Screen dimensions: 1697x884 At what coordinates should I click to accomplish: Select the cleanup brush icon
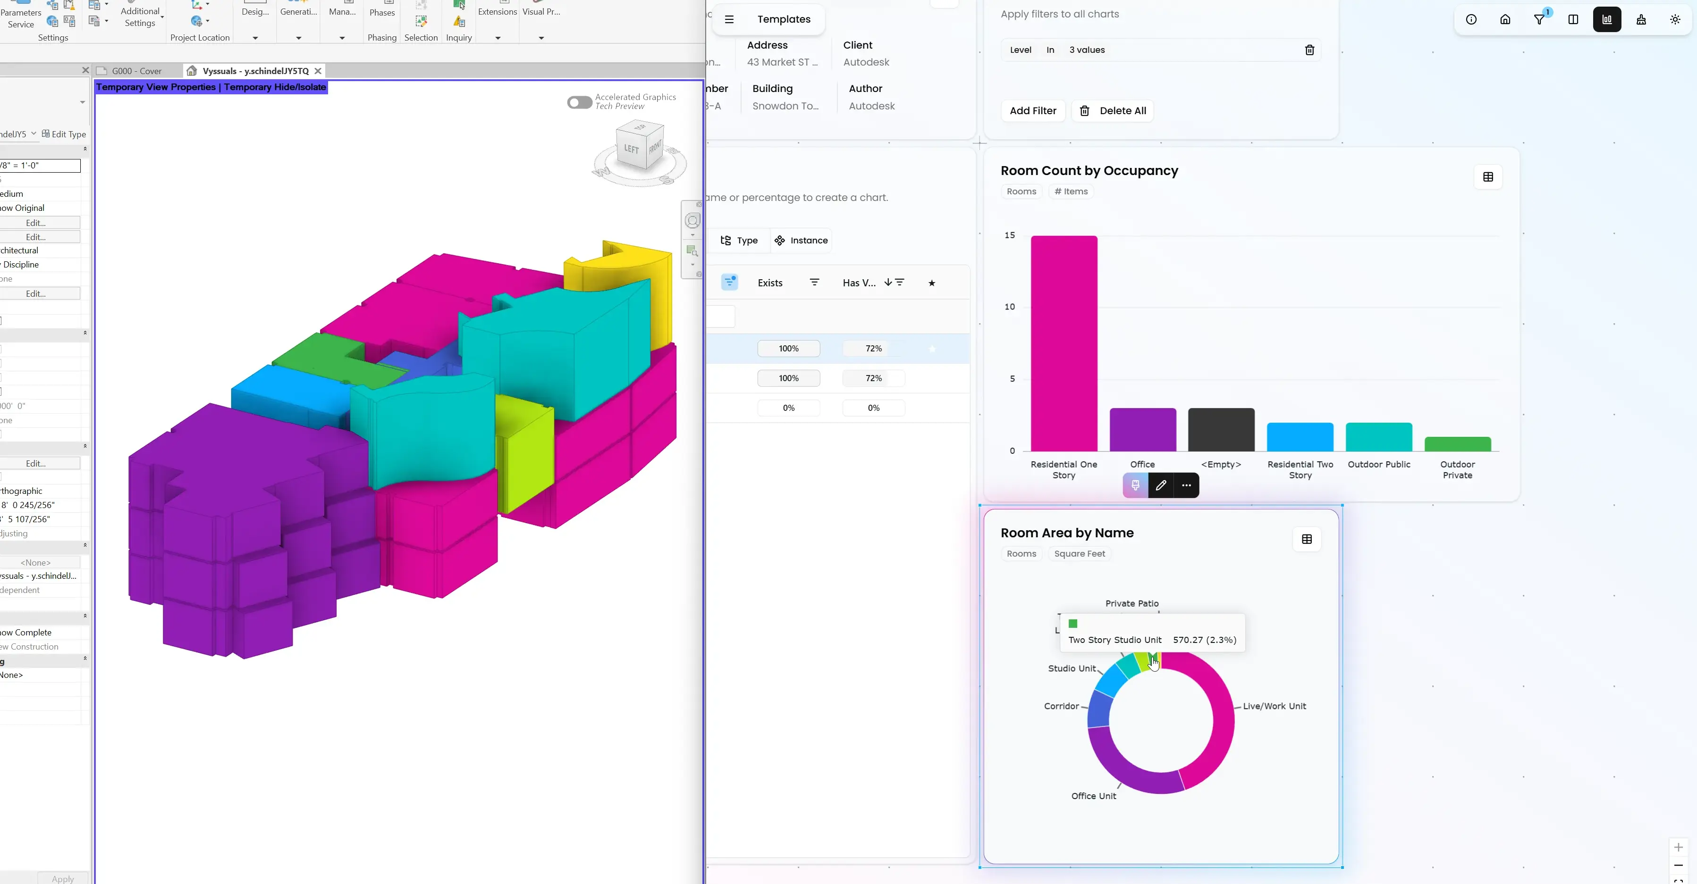(1641, 19)
